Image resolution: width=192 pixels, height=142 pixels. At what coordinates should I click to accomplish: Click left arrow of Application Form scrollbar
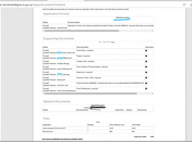[x=43, y=31]
